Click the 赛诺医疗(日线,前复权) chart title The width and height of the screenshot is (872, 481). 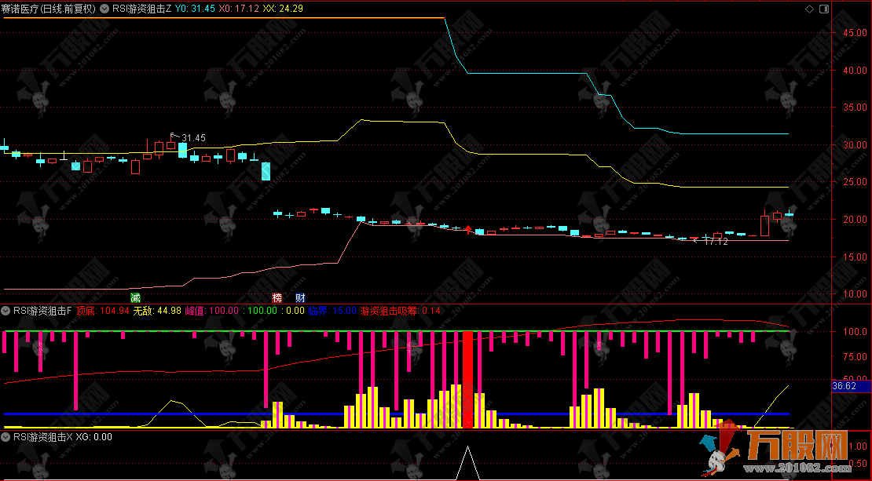pyautogui.click(x=48, y=9)
